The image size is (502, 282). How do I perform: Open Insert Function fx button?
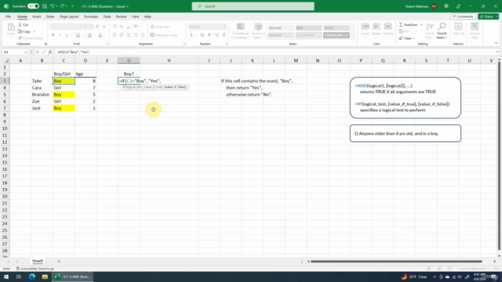click(x=50, y=52)
